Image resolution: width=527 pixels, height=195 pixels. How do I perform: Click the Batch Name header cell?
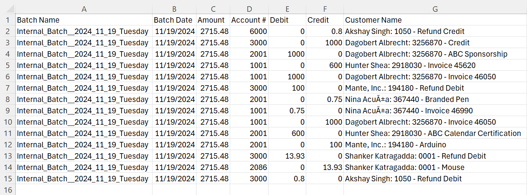coord(84,20)
